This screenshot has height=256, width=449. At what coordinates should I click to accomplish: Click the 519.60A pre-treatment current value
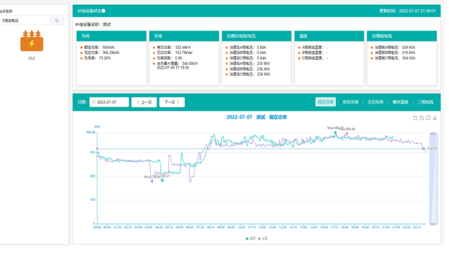point(408,53)
